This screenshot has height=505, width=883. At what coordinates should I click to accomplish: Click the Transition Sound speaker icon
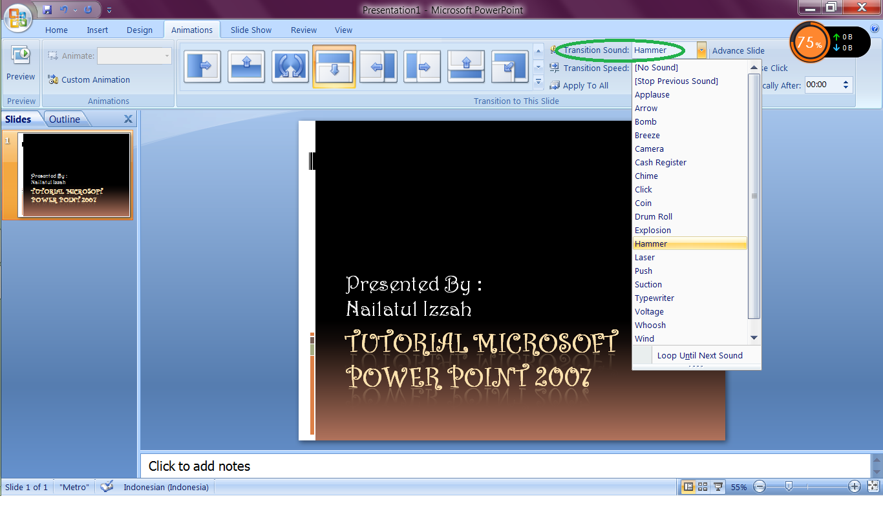click(555, 50)
